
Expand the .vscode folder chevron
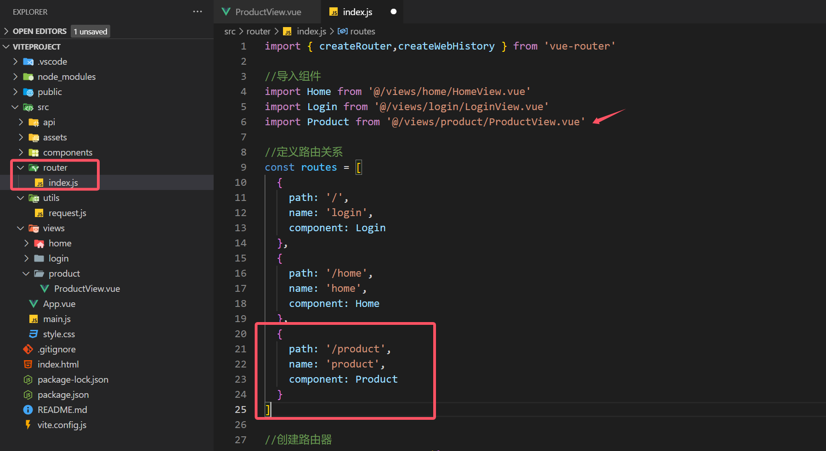pos(16,61)
